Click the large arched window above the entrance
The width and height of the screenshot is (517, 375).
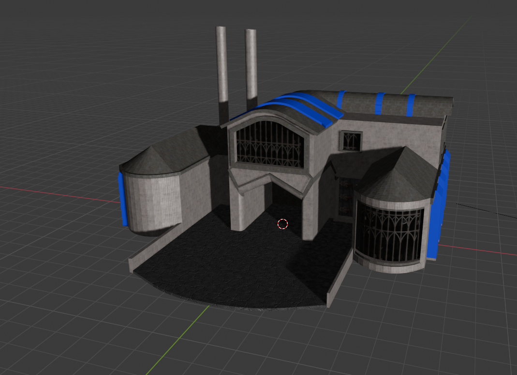click(270, 144)
